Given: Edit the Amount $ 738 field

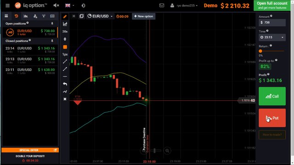Looking at the screenshot, I should coord(272,22).
